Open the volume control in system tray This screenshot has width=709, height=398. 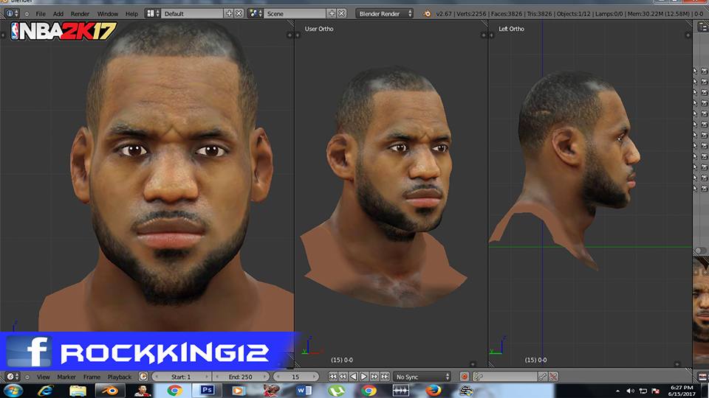tap(631, 391)
